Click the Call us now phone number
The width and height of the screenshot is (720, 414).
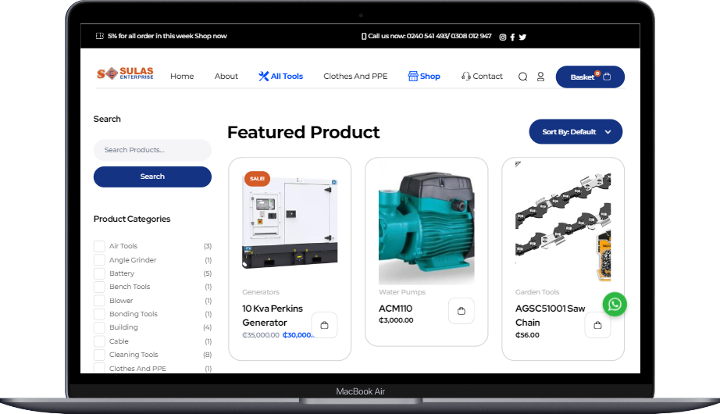tap(448, 36)
